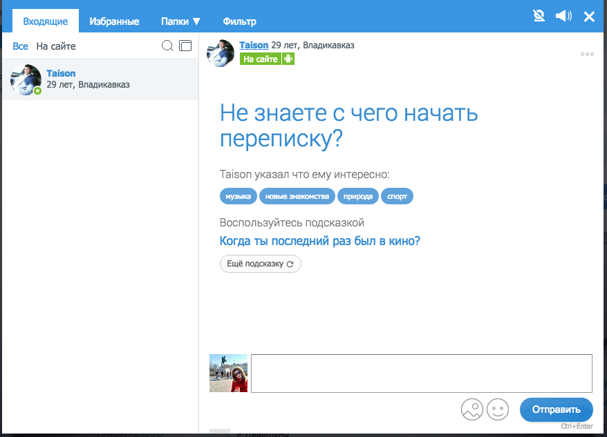
Task: Click the heading Не знаете с чего начать переписку?
Action: [349, 125]
